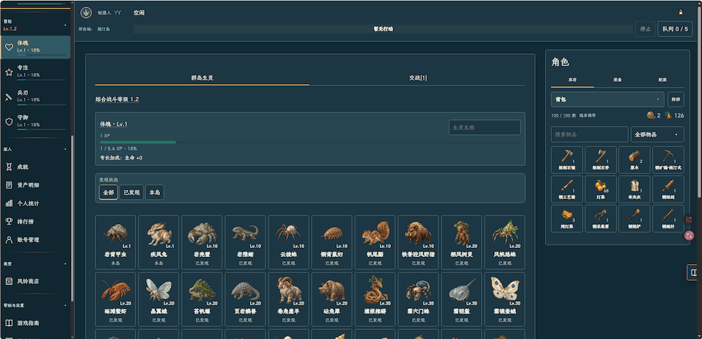Open the 疾风兔 Lv.1 rabbit creature card
702x339 pixels.
tap(159, 242)
